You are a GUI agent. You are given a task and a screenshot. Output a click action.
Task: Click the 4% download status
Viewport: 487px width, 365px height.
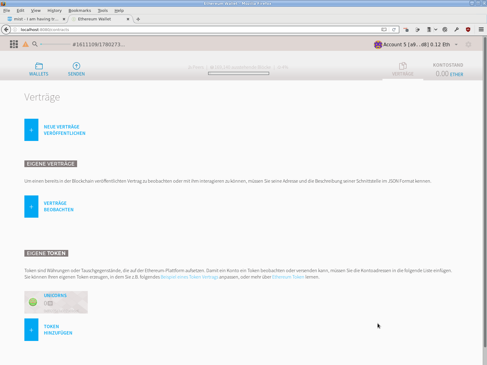(283, 67)
